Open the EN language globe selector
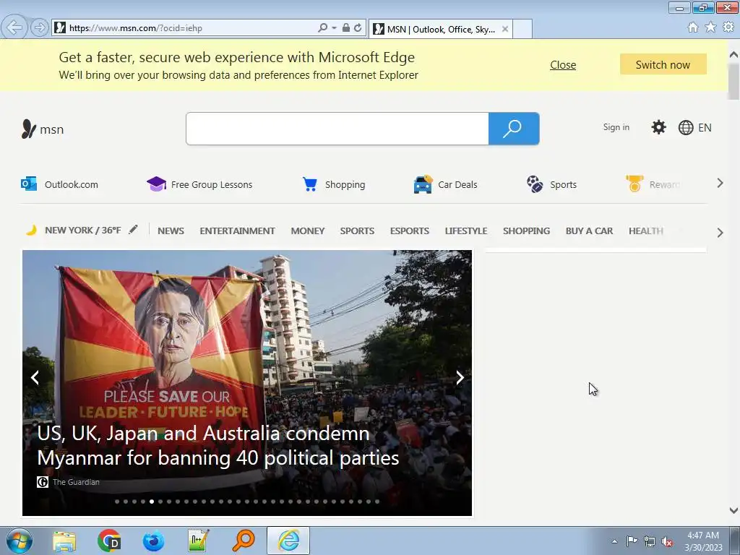Screen dimensions: 740x555 pos(694,127)
